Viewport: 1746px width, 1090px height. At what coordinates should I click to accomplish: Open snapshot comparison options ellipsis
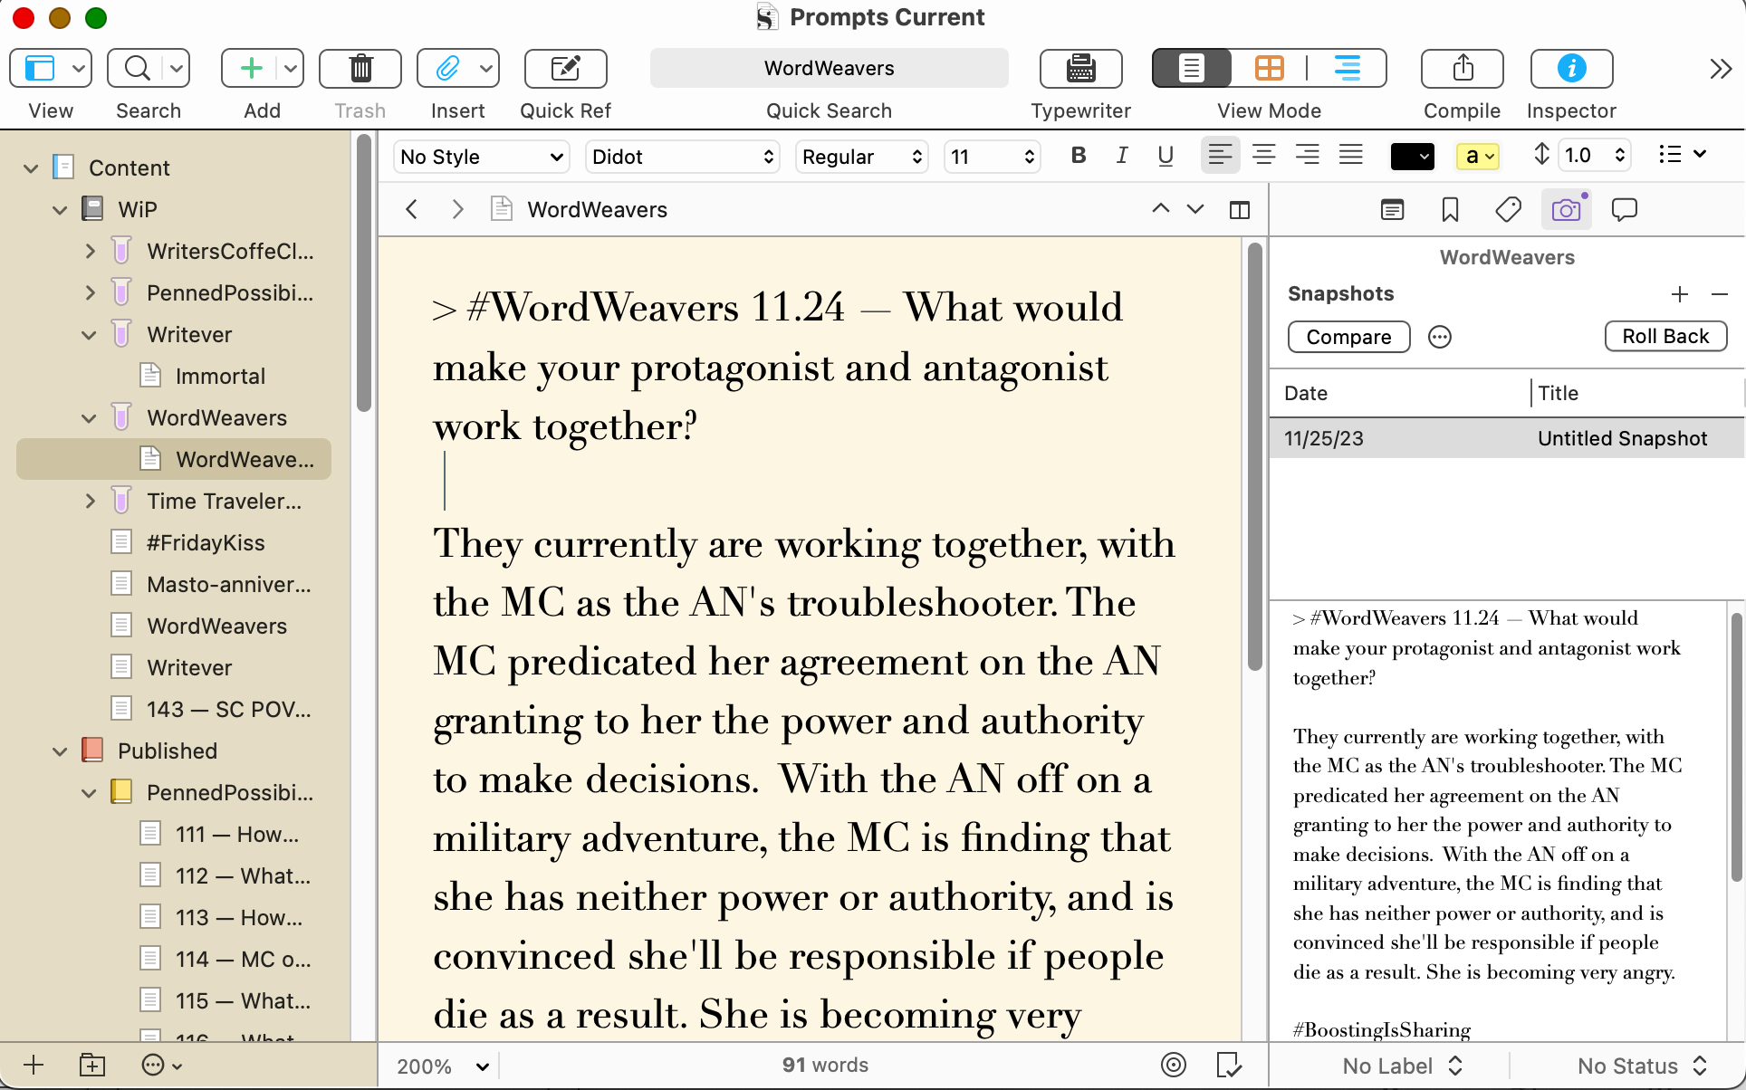pyautogui.click(x=1440, y=337)
